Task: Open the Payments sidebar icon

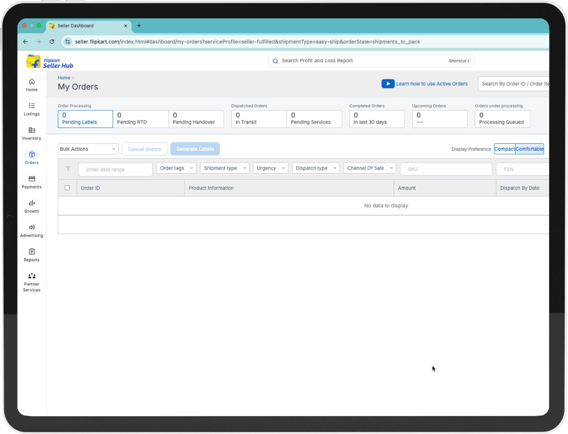Action: (x=32, y=179)
